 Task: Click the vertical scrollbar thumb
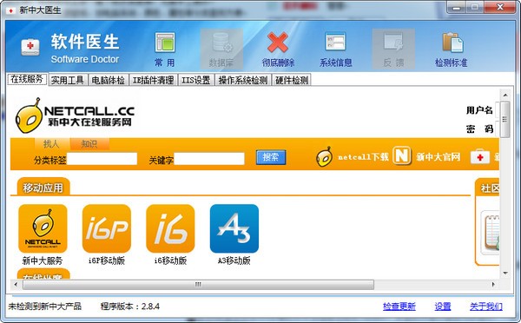[505, 120]
